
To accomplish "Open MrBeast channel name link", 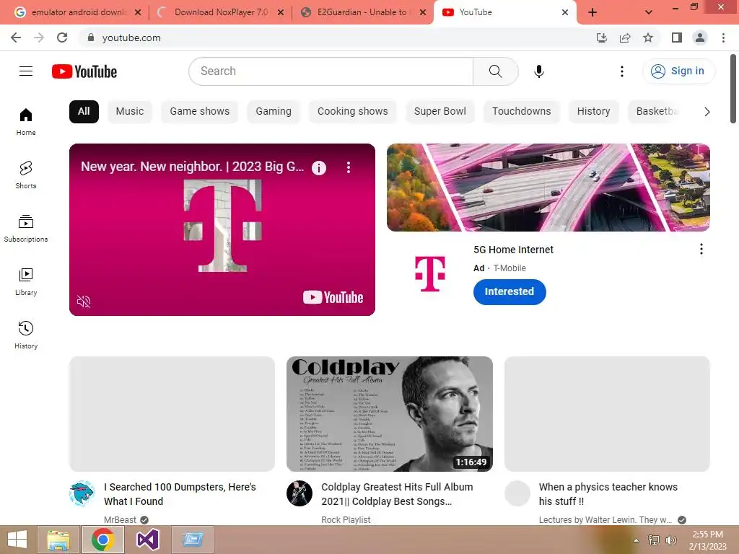I will 120,520.
